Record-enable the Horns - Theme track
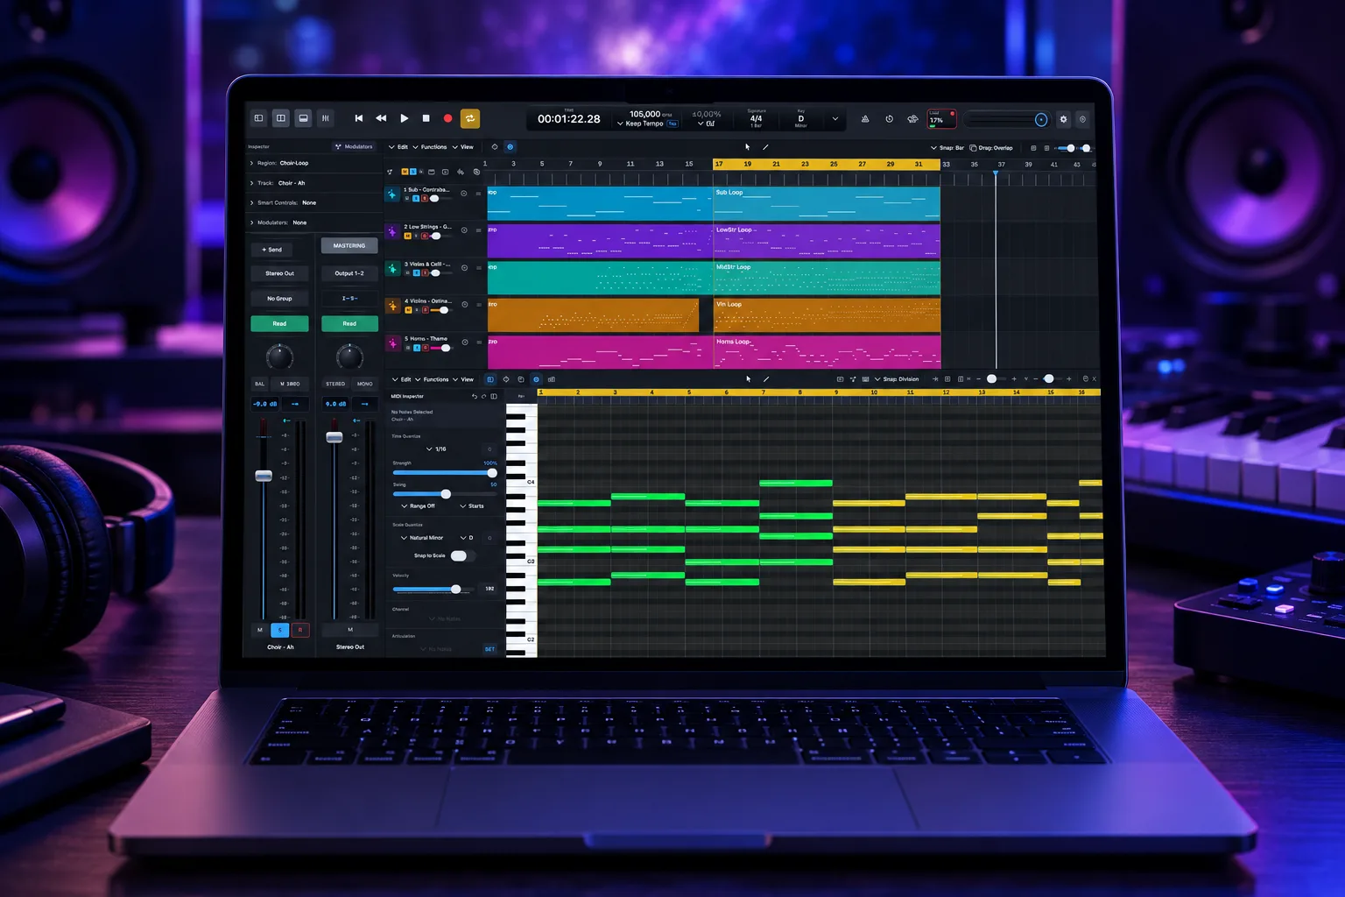1345x897 pixels. tap(426, 348)
